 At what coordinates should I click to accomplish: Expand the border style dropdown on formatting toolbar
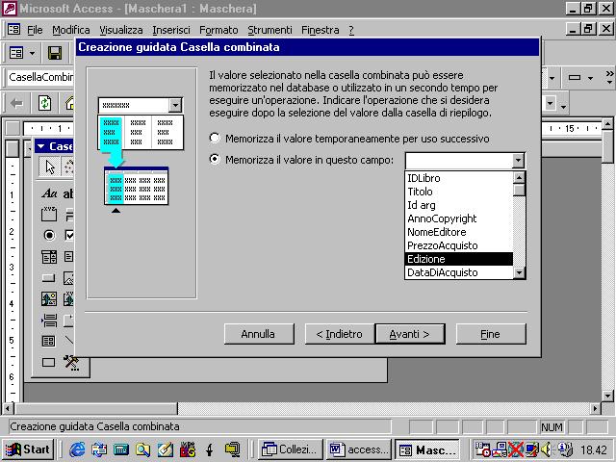(x=590, y=78)
